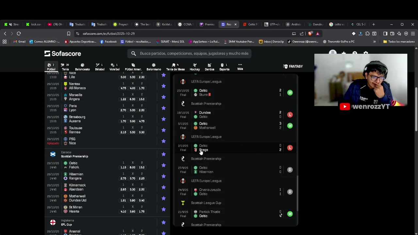Expand the Más sports menu
The width and height of the screenshot is (418, 235).
pos(240,67)
